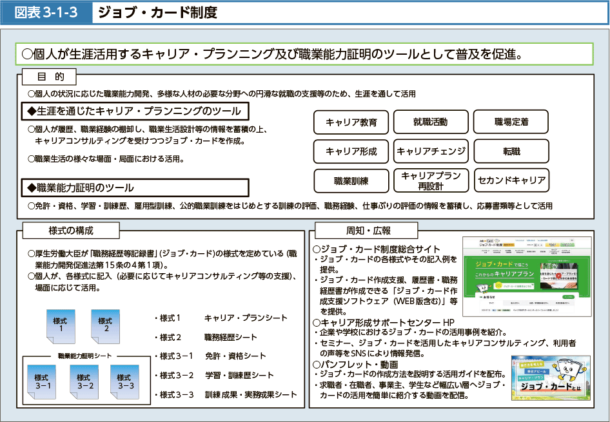Screen dimensions: 610x422
Task: Select the 就職活動 box
Action: [x=431, y=122]
